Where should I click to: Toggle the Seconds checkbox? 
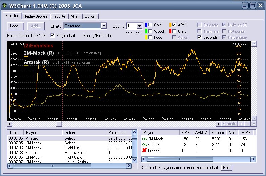200,37
